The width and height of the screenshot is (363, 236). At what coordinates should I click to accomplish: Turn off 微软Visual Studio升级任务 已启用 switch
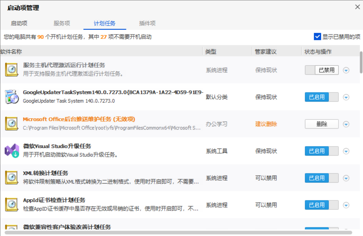(322, 151)
